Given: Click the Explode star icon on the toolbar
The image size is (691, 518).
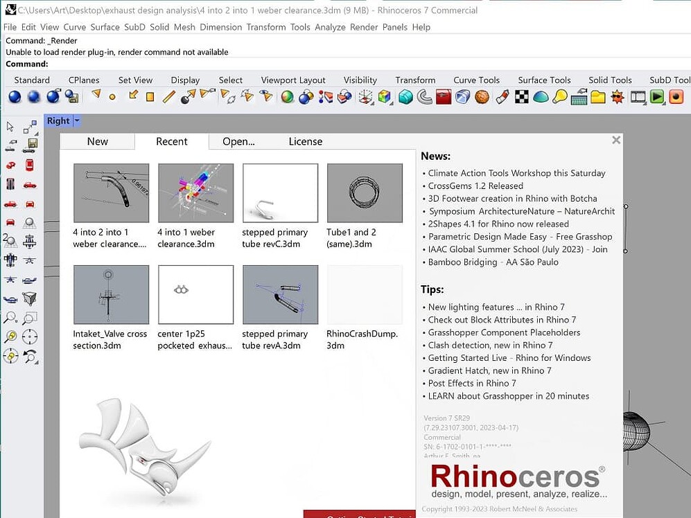Looking at the screenshot, I should pos(618,98).
